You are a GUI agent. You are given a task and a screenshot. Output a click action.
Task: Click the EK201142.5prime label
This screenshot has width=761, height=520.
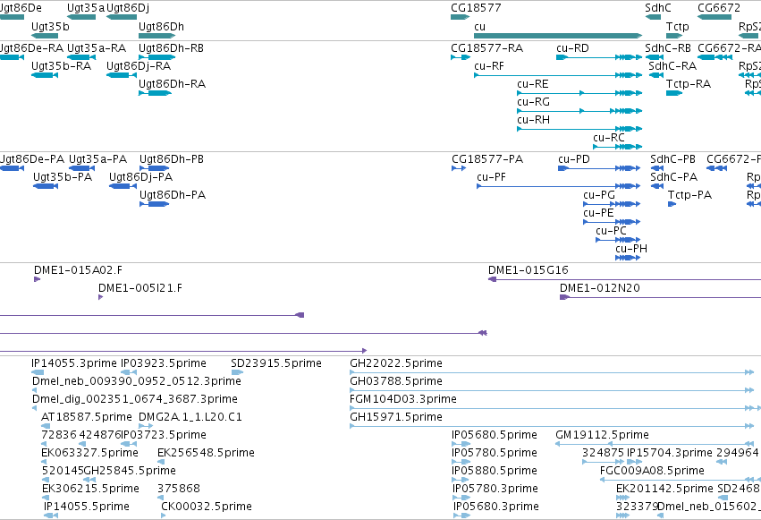[664, 489]
